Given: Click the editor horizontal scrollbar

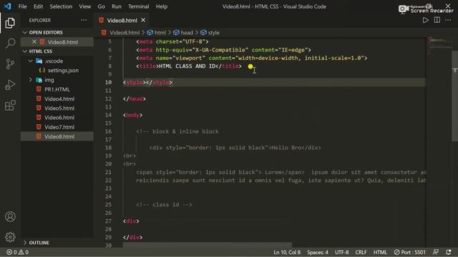Looking at the screenshot, I should (207, 245).
